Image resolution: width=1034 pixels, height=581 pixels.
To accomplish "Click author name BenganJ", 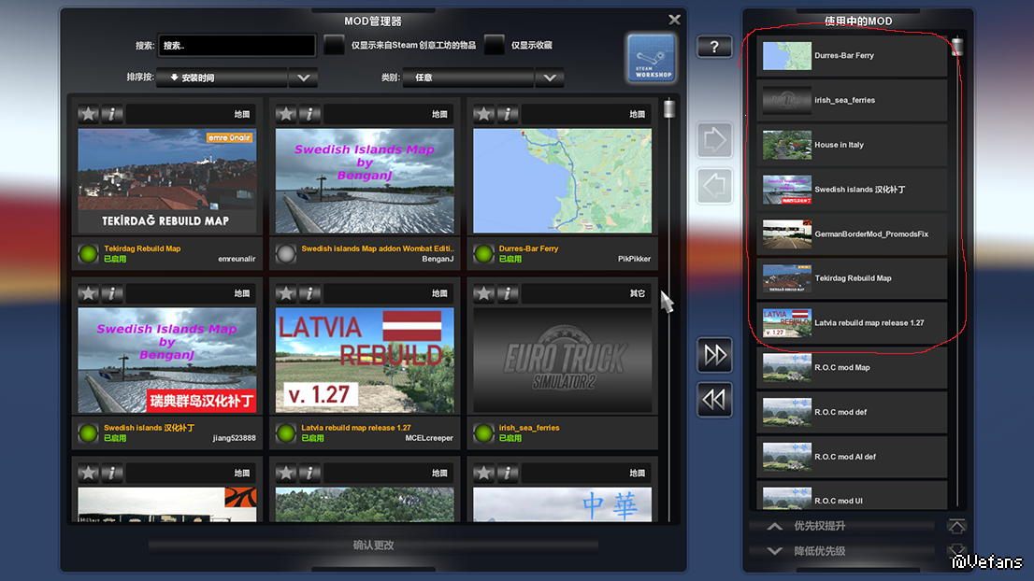I will coord(438,259).
